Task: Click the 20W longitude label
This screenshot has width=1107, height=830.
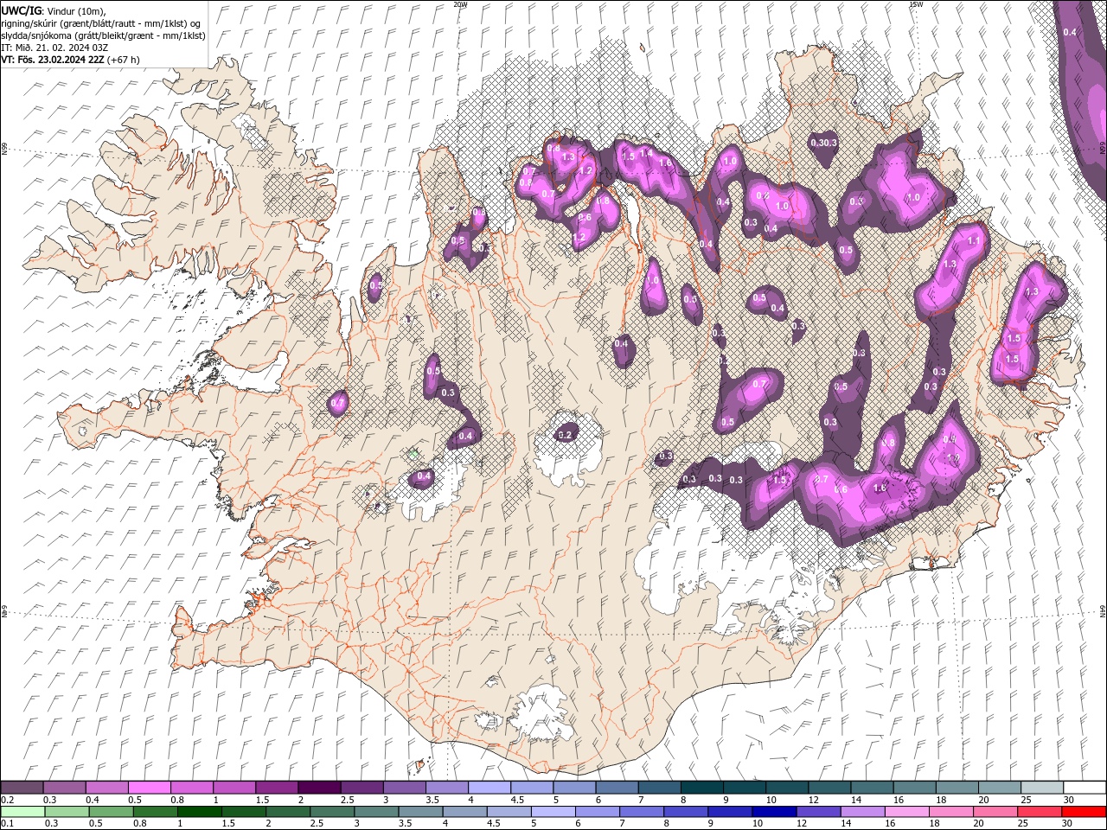Action: pyautogui.click(x=460, y=4)
